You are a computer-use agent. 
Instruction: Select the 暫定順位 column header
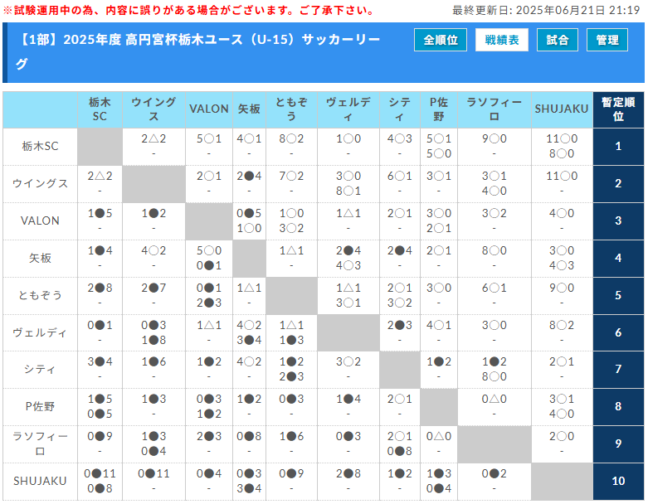pos(618,109)
